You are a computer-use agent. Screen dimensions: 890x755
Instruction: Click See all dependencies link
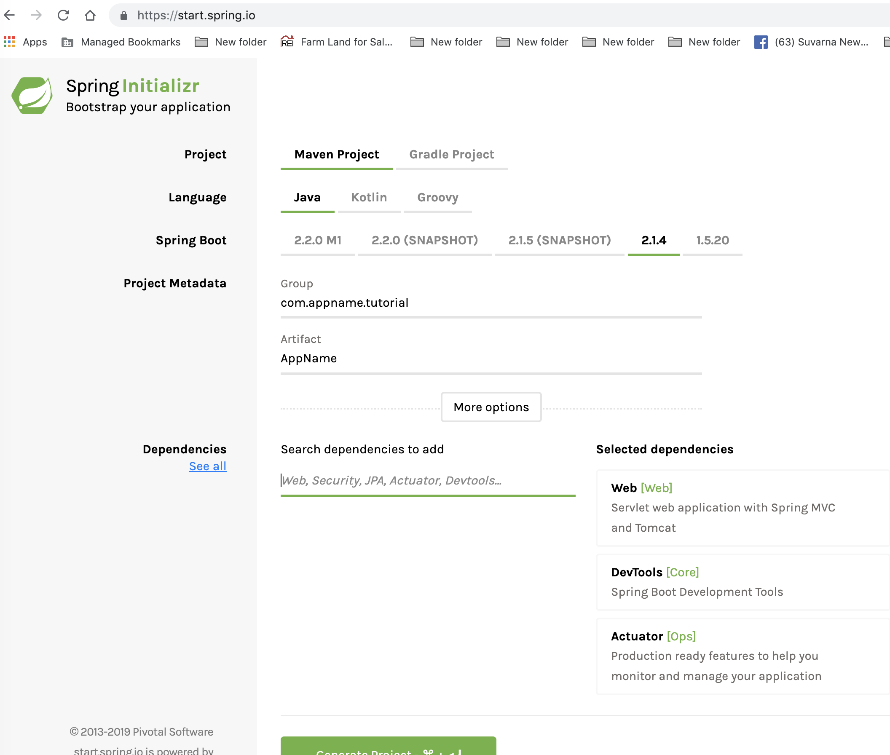[x=207, y=466]
